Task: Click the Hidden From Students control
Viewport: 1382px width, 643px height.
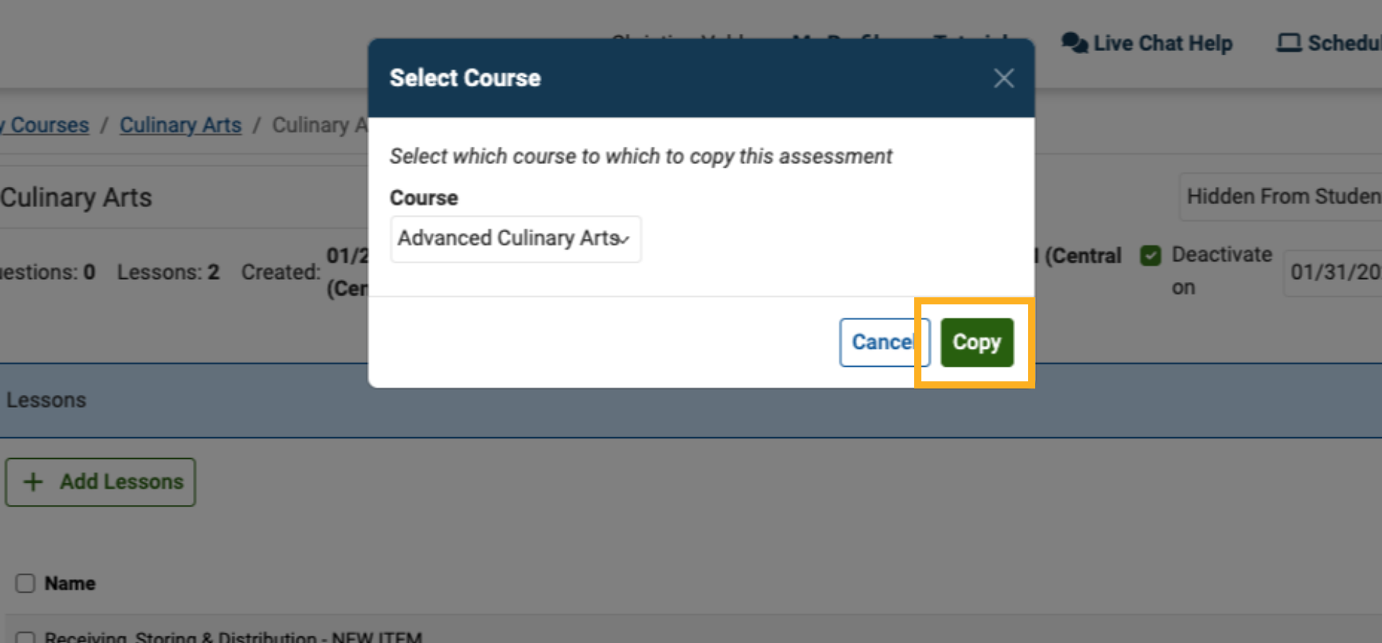Action: coord(1288,196)
